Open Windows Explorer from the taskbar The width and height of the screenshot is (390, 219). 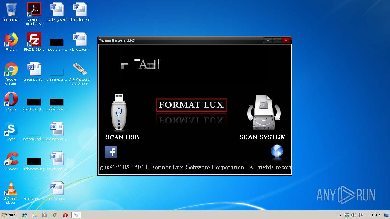click(x=34, y=215)
